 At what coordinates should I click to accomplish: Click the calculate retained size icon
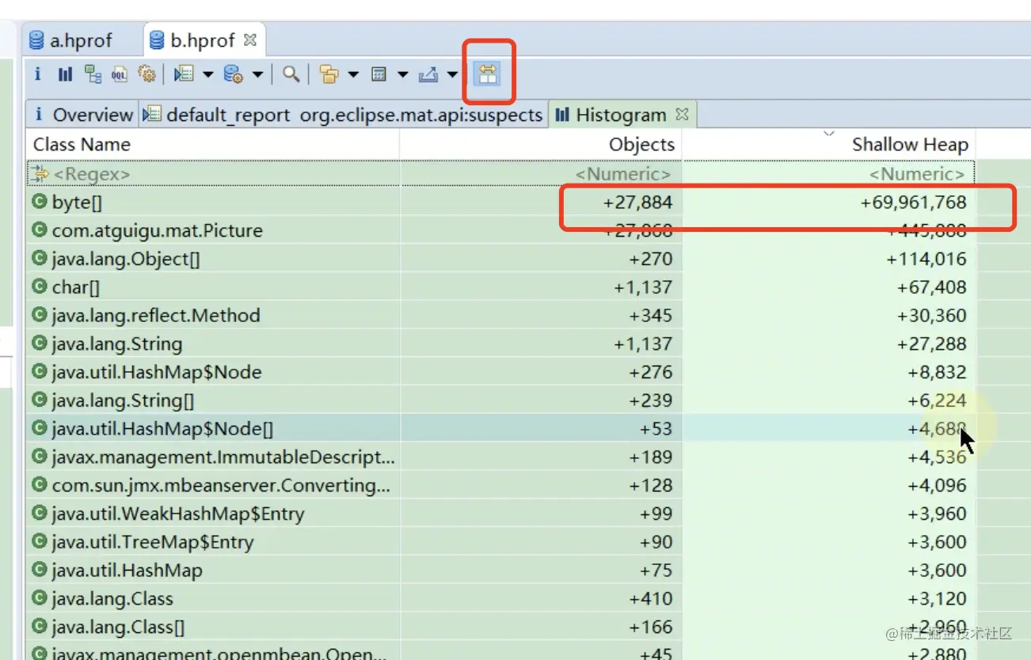click(379, 74)
